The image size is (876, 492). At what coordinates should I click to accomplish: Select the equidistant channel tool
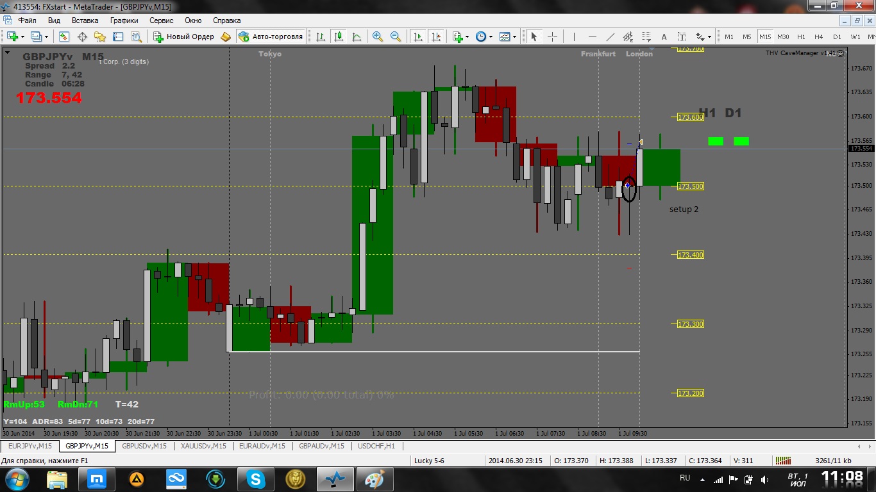tap(628, 37)
